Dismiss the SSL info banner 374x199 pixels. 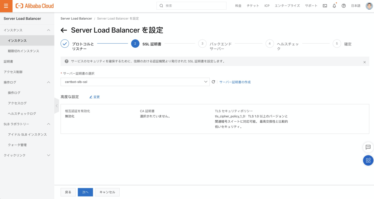point(364,62)
